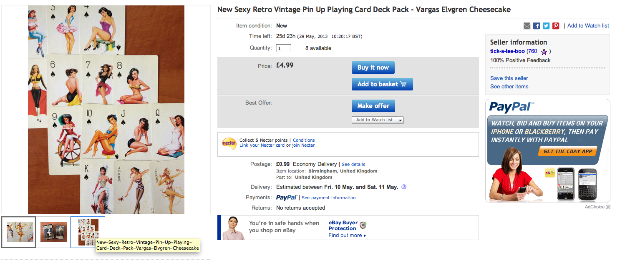
Task: Share this item on Facebook
Action: (537, 26)
